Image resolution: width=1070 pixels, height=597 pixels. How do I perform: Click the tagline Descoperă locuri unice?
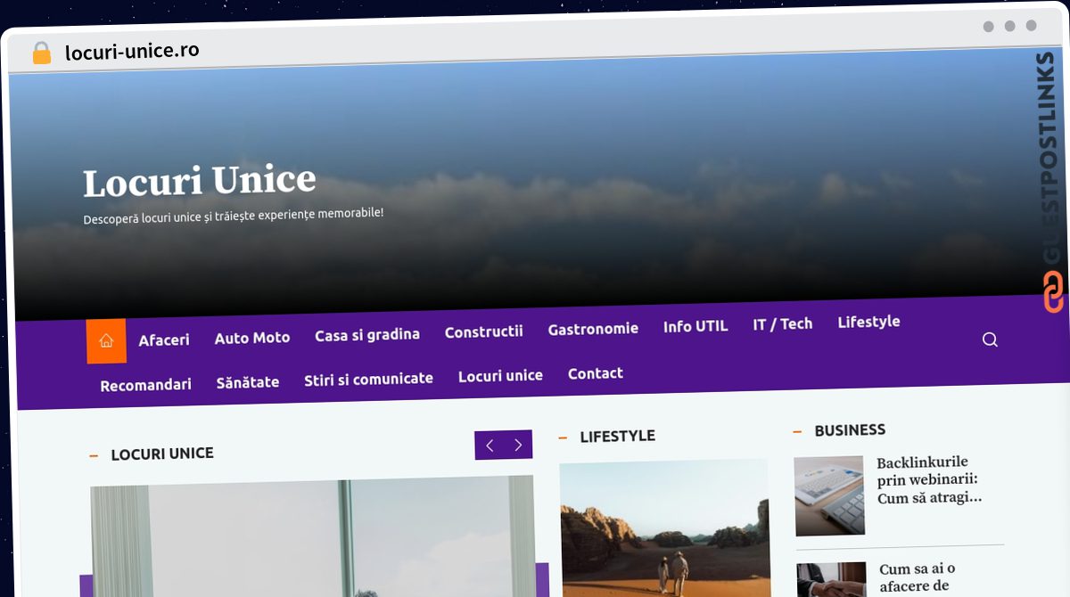[234, 216]
